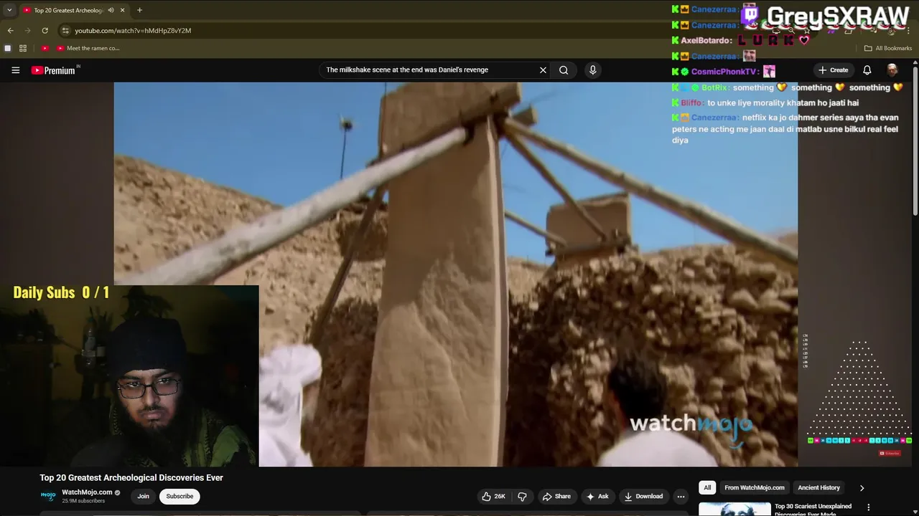Join the WatchMojo channel membership
Screen dimensions: 919x516
pos(144,496)
